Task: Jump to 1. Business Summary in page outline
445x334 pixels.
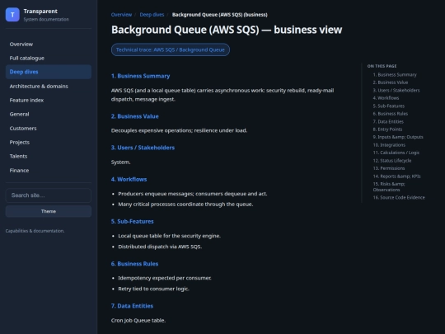Action: click(x=395, y=75)
